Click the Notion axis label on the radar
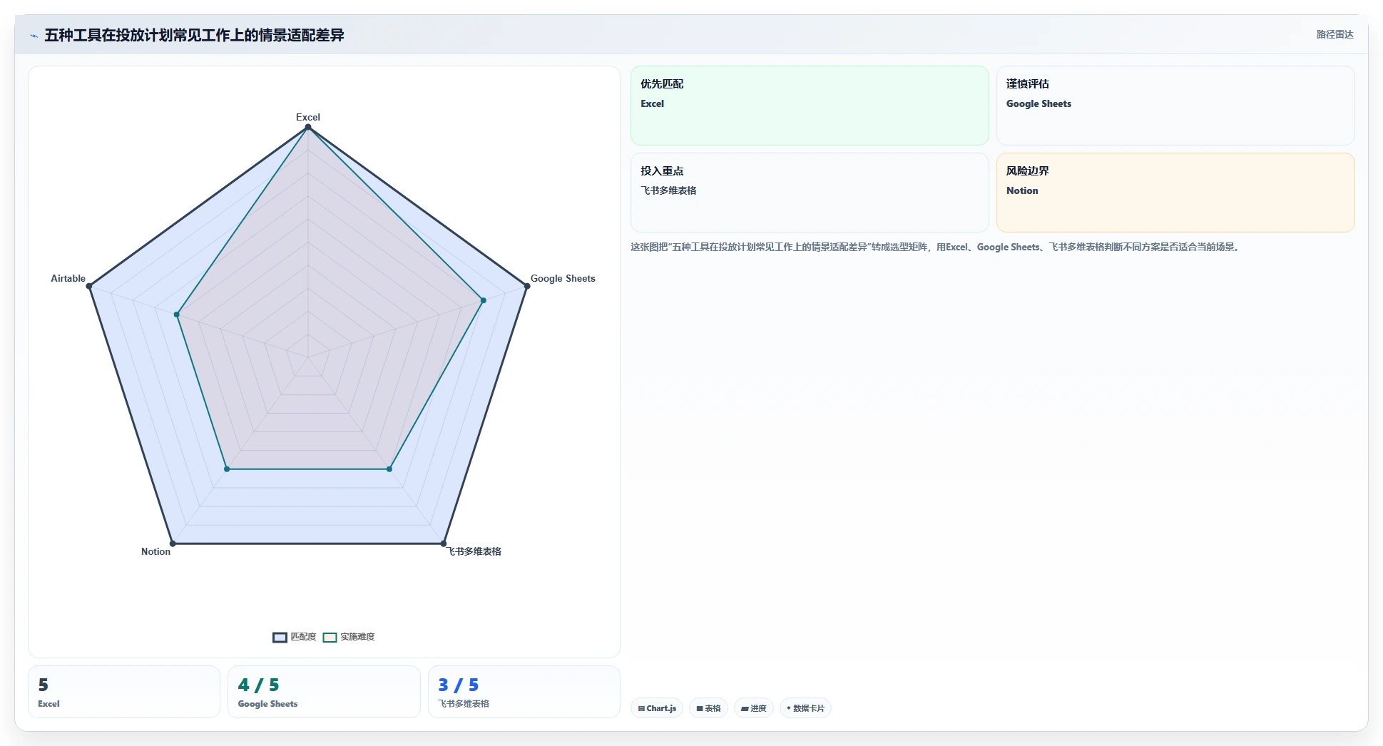This screenshot has width=1383, height=746. (155, 551)
